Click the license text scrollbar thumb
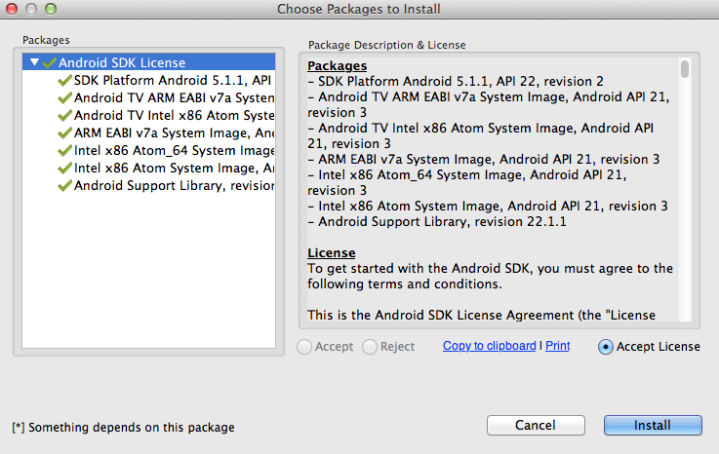This screenshot has width=719, height=454. point(685,69)
